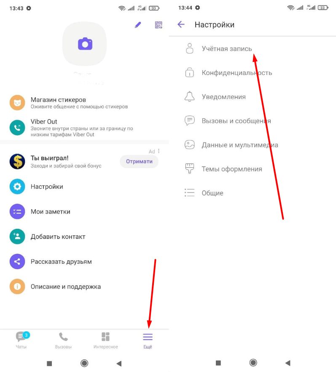Tap the pencil edit profile icon
This screenshot has width=336, height=372.
tap(138, 25)
